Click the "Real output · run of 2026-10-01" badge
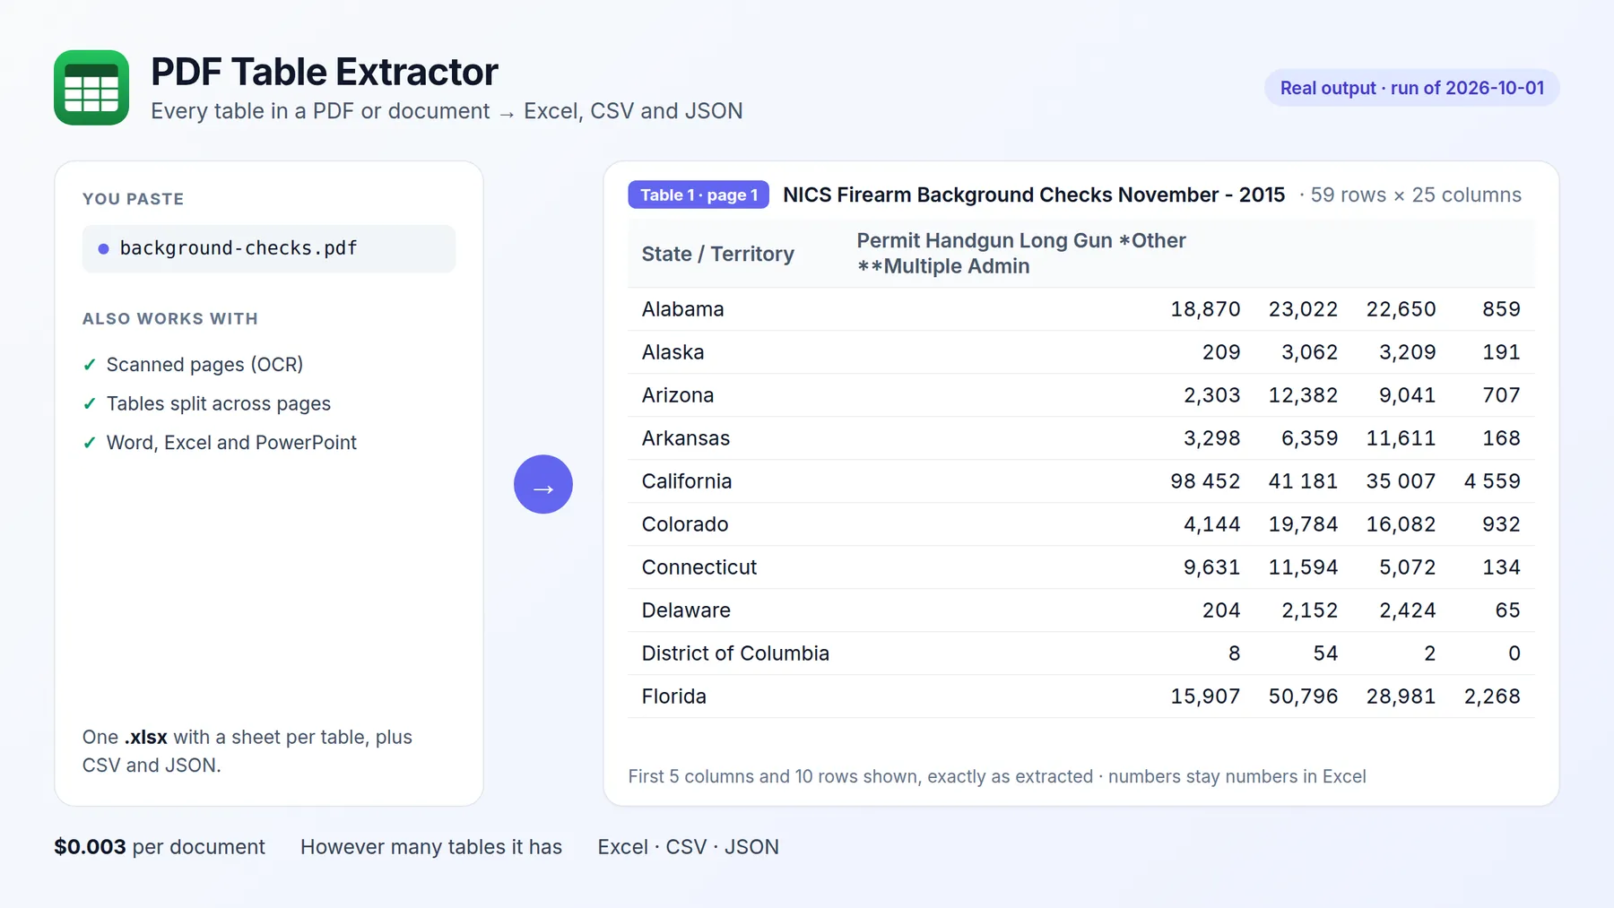The width and height of the screenshot is (1614, 908). point(1412,88)
